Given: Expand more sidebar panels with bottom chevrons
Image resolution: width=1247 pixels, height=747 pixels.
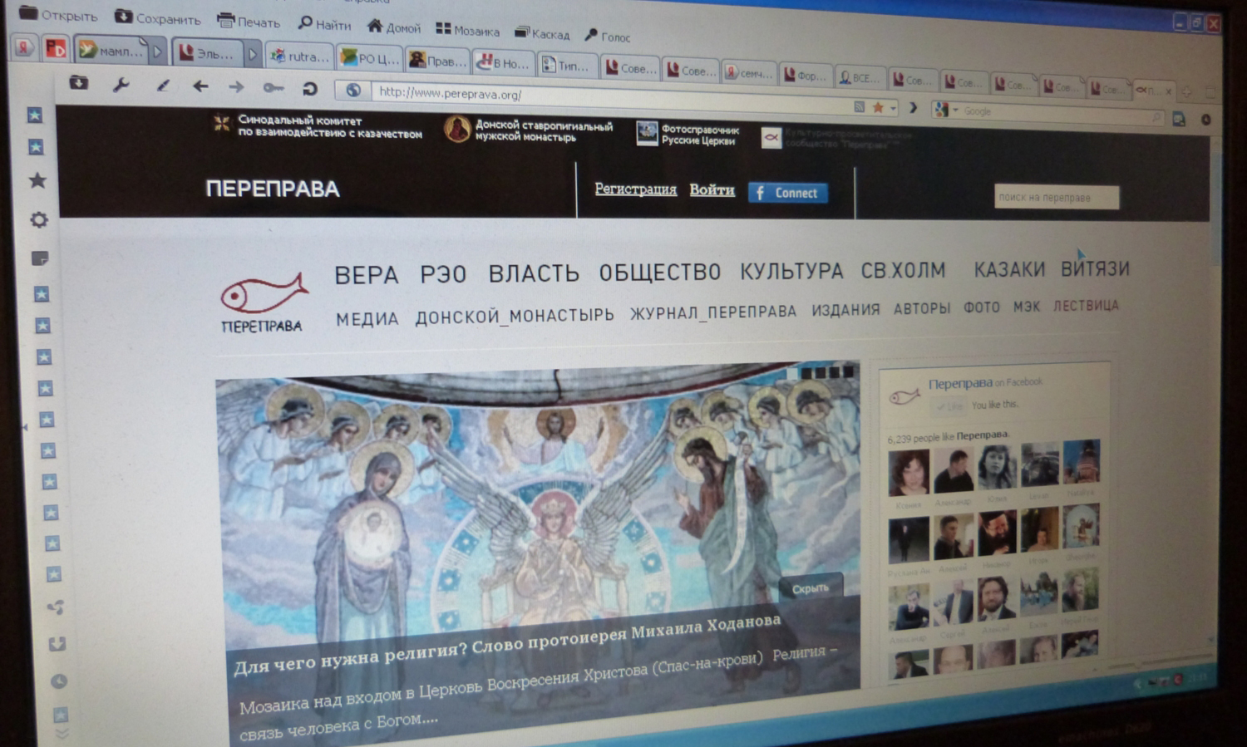Looking at the screenshot, I should click(x=62, y=734).
